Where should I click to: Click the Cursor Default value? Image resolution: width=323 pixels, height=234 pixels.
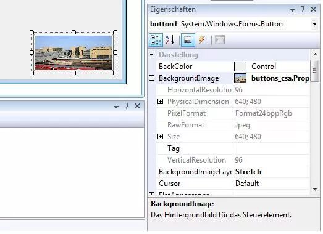(247, 184)
